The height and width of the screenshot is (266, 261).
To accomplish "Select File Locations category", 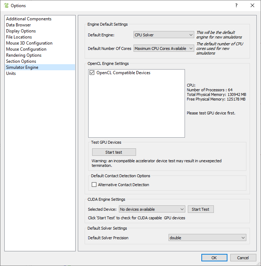I will coord(19,37).
